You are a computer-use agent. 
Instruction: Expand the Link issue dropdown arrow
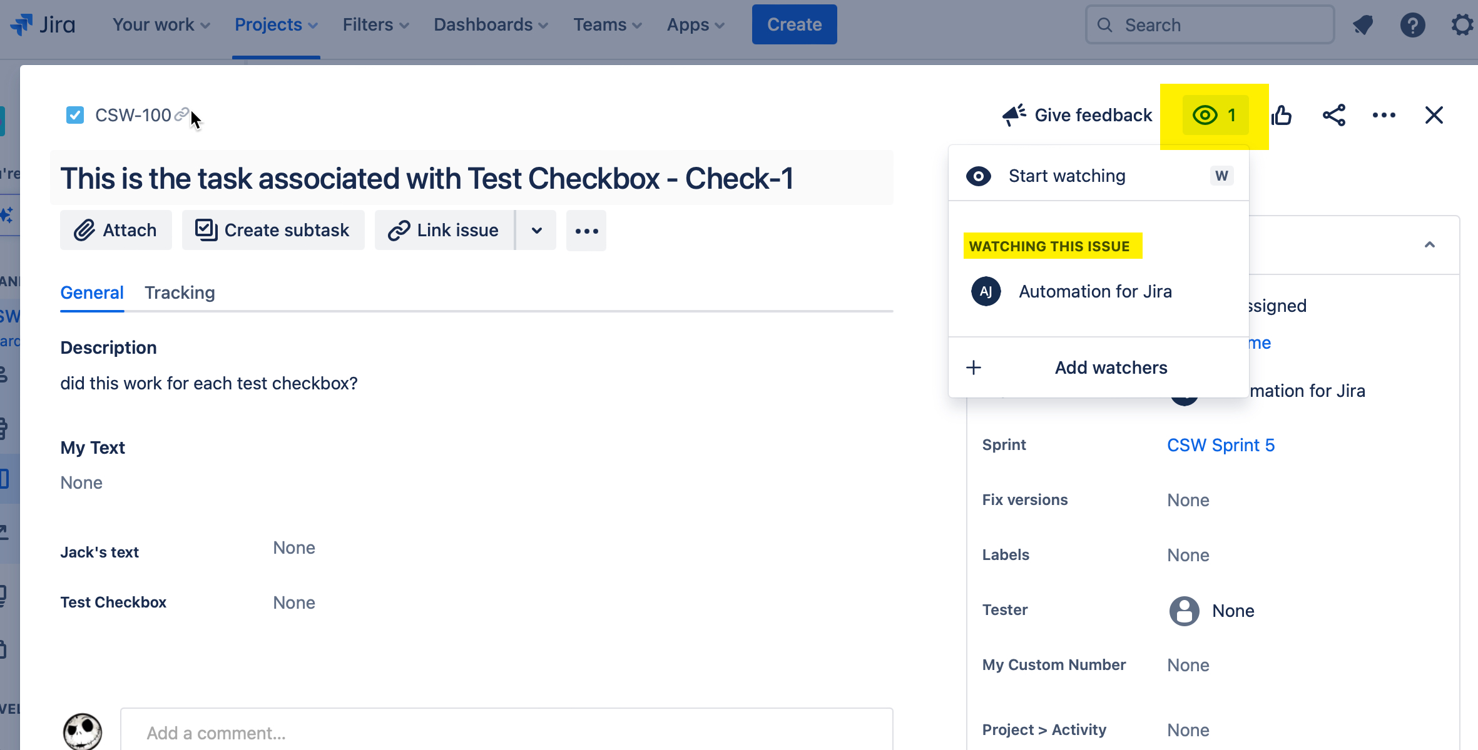click(536, 231)
